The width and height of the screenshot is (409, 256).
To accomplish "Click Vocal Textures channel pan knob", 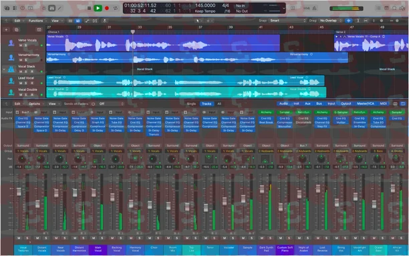I will click(22, 158).
